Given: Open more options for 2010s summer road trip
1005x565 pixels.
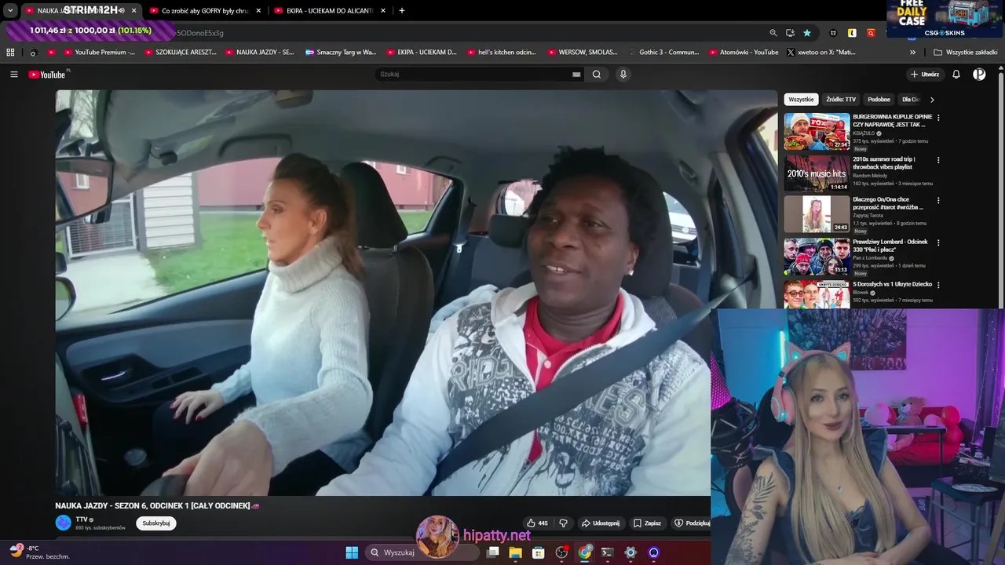Looking at the screenshot, I should [x=938, y=160].
